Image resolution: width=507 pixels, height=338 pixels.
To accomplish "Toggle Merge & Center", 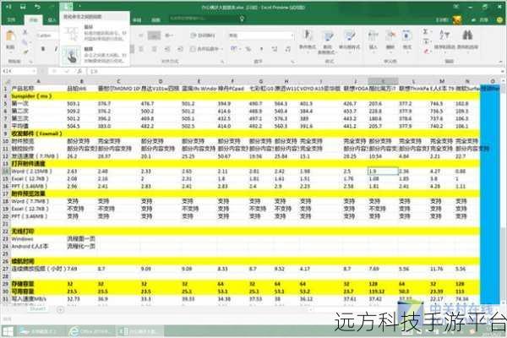I will tap(204, 49).
